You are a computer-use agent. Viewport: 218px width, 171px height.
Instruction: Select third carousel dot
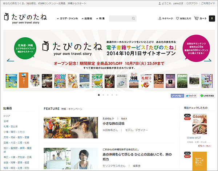[108, 95]
